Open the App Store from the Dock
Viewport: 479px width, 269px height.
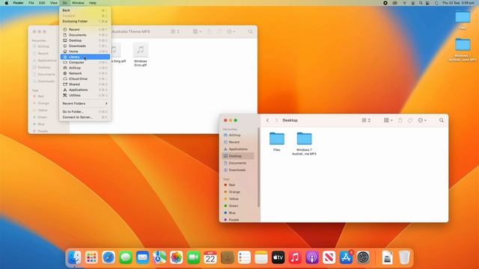346,258
